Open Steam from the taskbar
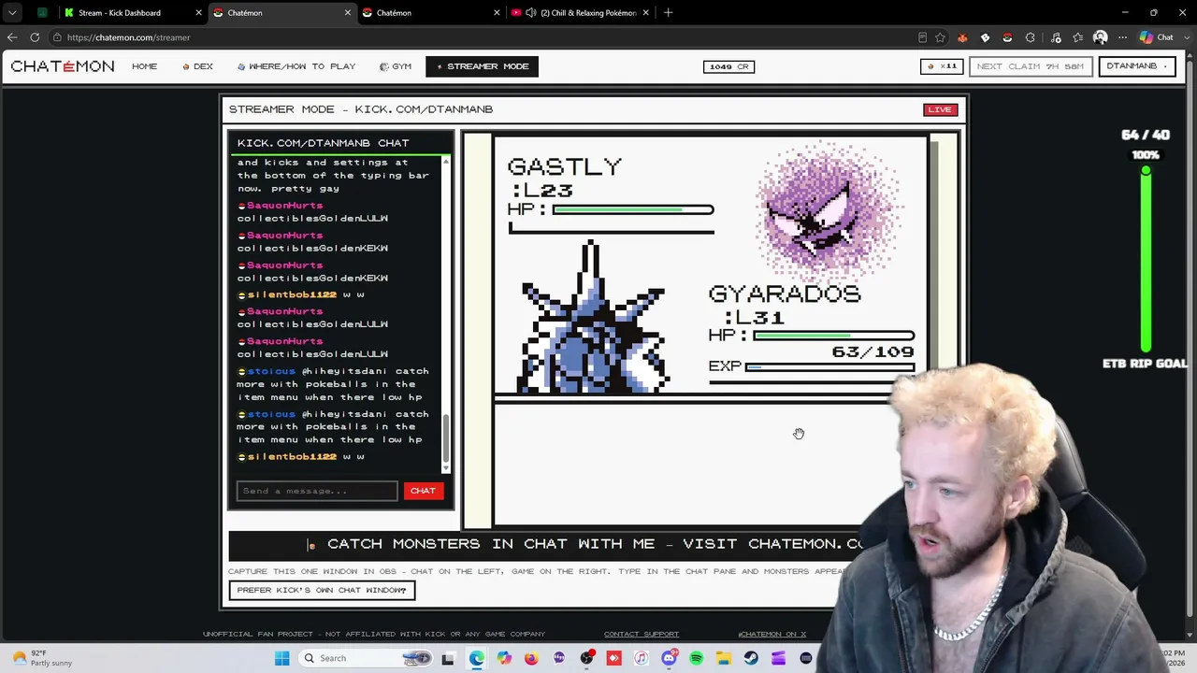Image resolution: width=1197 pixels, height=673 pixels. click(x=751, y=658)
